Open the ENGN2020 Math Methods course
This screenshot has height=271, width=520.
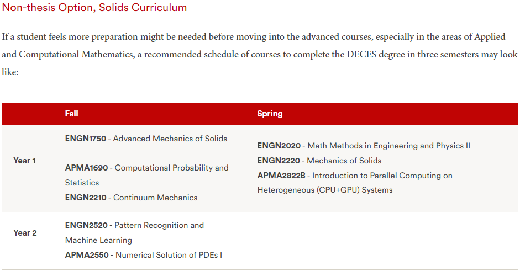(364, 146)
